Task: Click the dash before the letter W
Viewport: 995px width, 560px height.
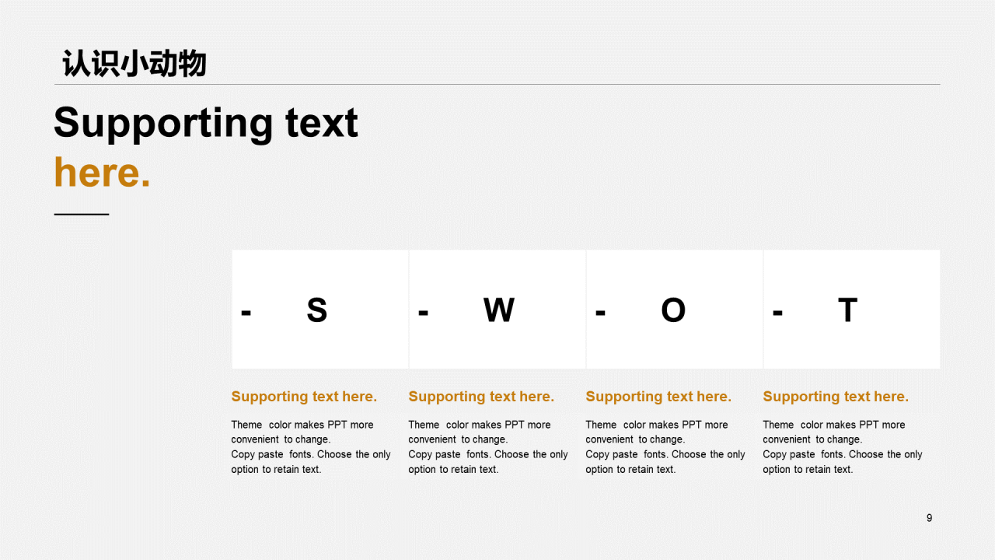Action: click(423, 313)
